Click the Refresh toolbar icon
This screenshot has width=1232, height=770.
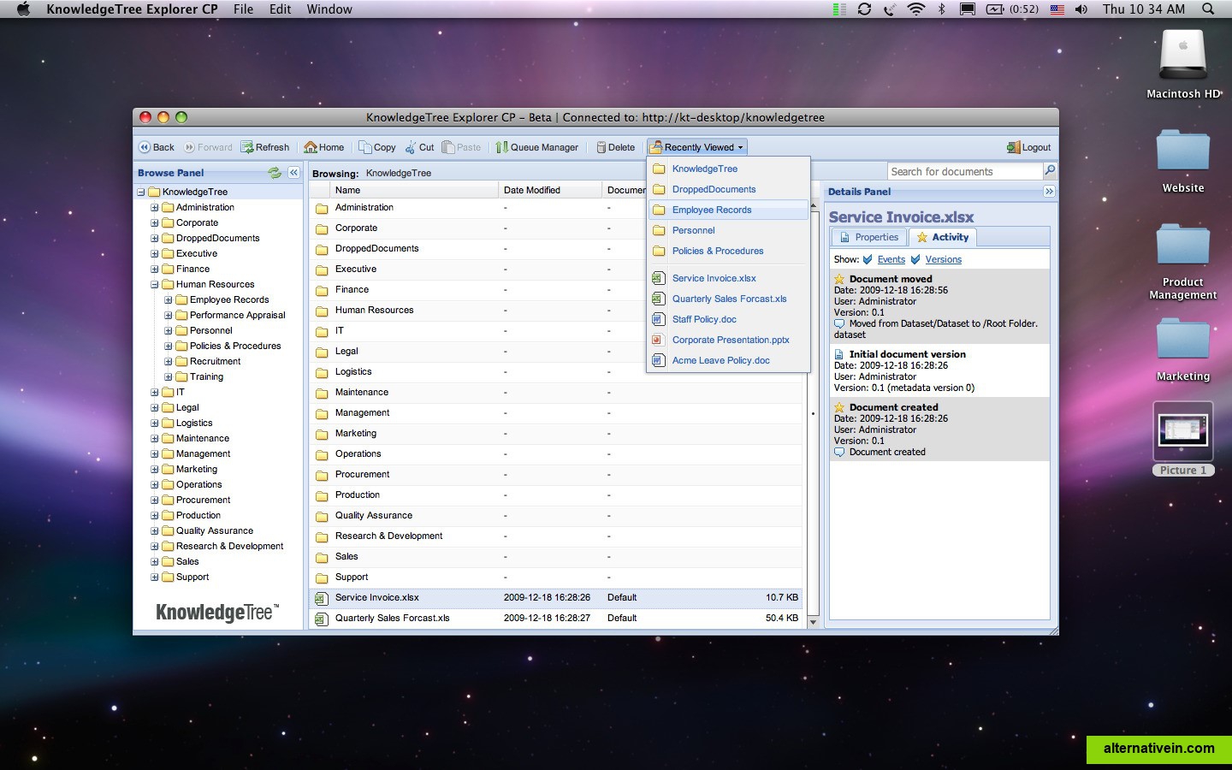[246, 147]
